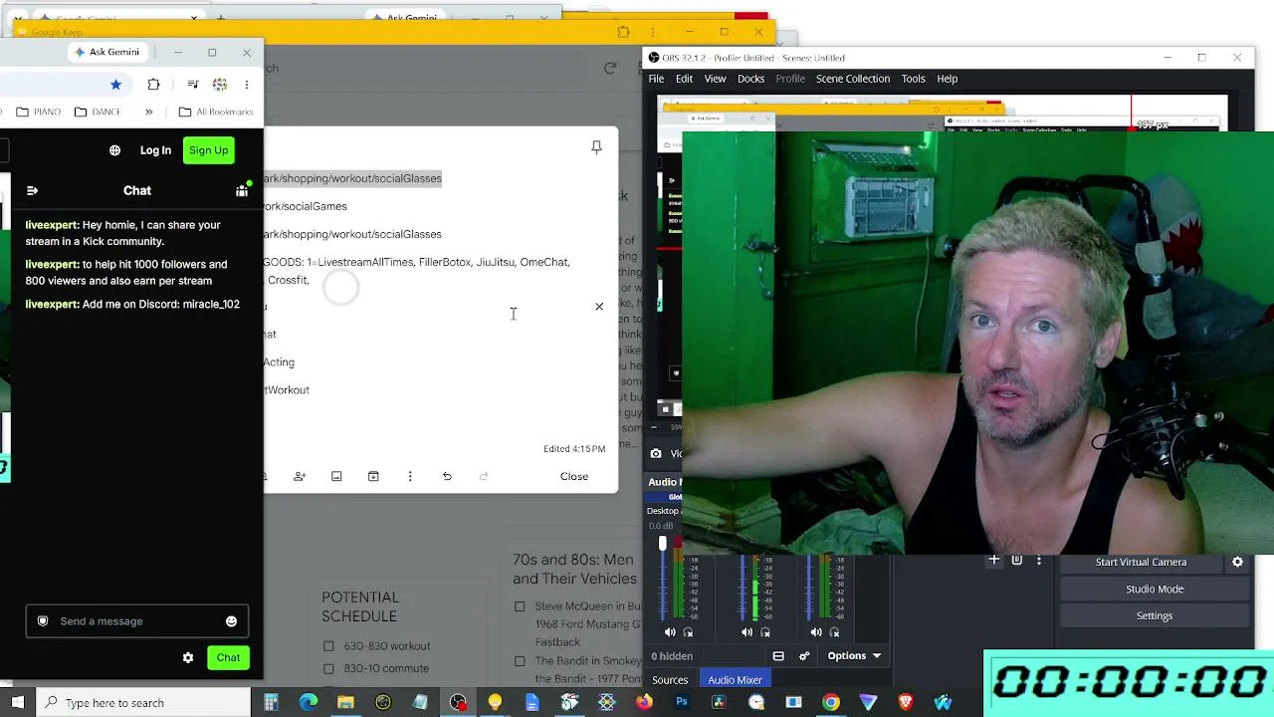The height and width of the screenshot is (717, 1274).
Task: Tick the 'The Bandit in Smokey' checkbox
Action: 520,661
